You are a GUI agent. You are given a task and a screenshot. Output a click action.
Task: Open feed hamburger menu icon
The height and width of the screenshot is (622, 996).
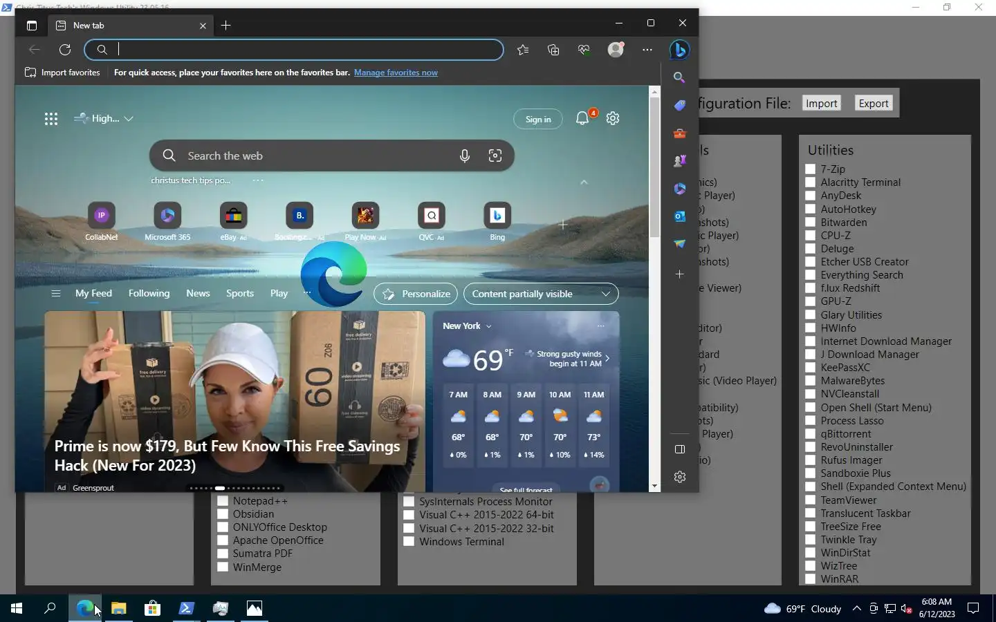coord(56,294)
